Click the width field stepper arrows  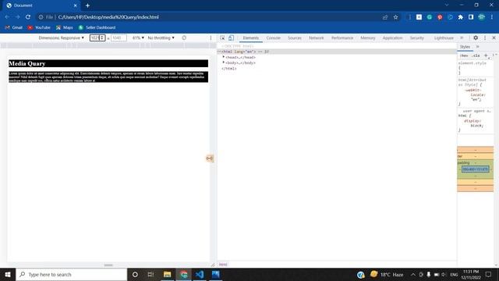pyautogui.click(x=102, y=38)
